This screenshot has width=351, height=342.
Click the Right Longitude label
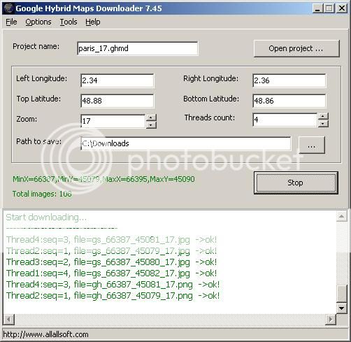(x=210, y=78)
